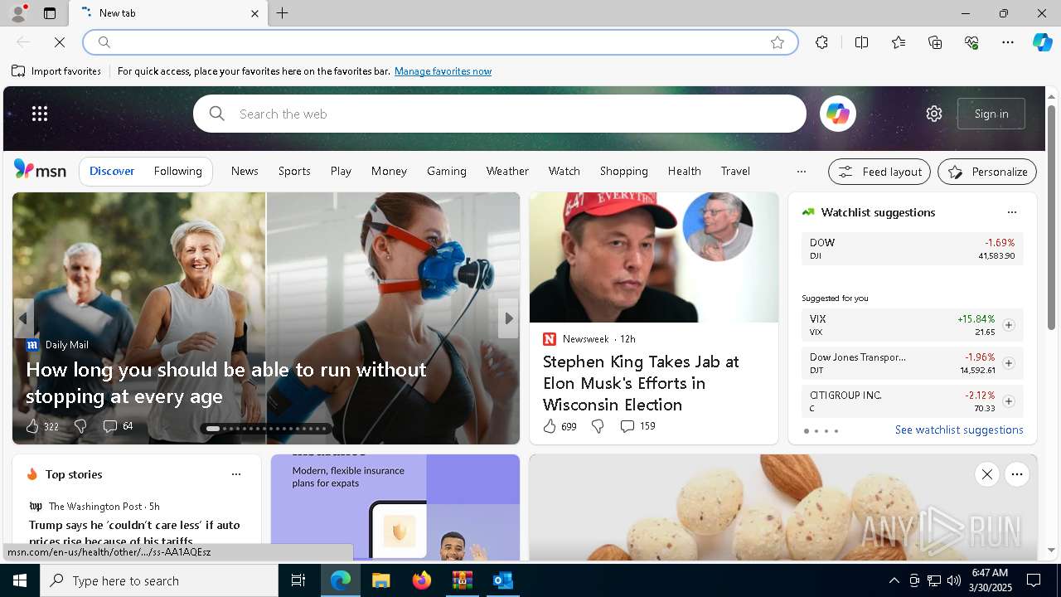Viewport: 1061px width, 597px height.
Task: Open Edge Settings and more menu
Action: click(x=1008, y=42)
